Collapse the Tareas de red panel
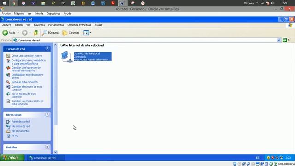295x166 pixels. (47, 49)
